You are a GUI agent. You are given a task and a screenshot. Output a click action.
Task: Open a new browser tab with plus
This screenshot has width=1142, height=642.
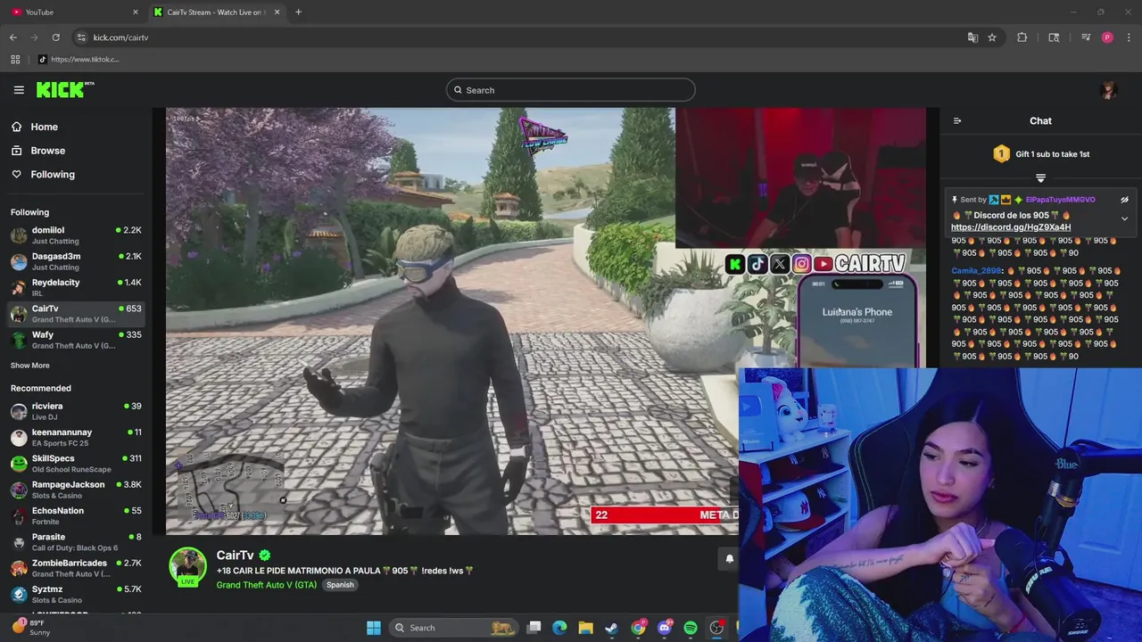[298, 12]
